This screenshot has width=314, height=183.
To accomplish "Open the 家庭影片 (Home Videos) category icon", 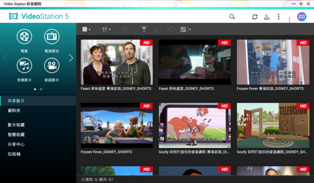I will (x=52, y=65).
